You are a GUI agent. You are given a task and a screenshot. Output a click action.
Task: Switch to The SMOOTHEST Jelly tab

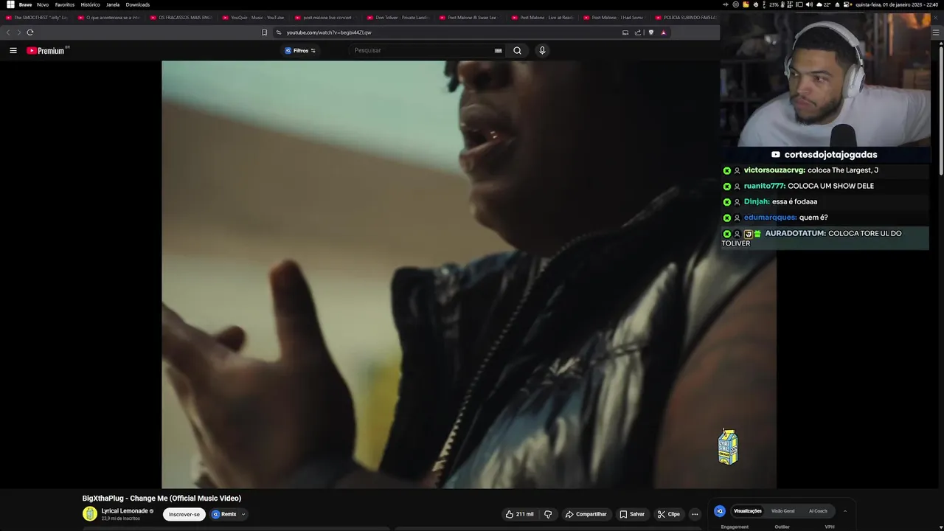coord(36,17)
